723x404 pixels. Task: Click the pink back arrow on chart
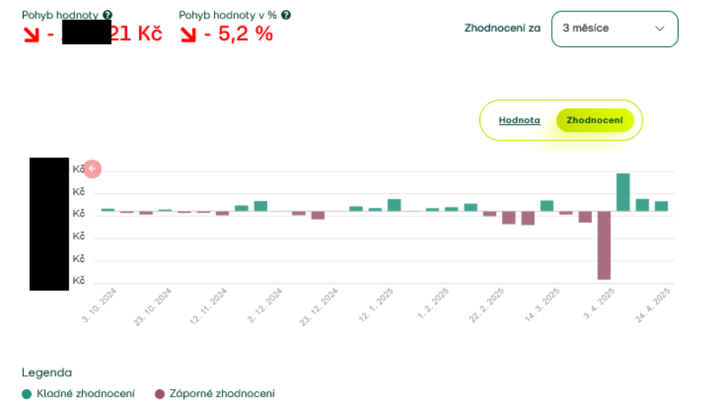92,169
